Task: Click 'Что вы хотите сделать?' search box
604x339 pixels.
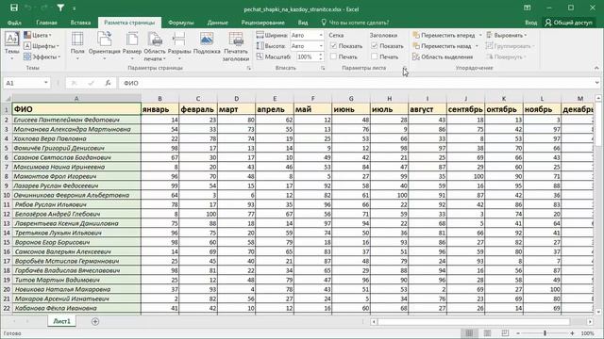Action: (355, 23)
